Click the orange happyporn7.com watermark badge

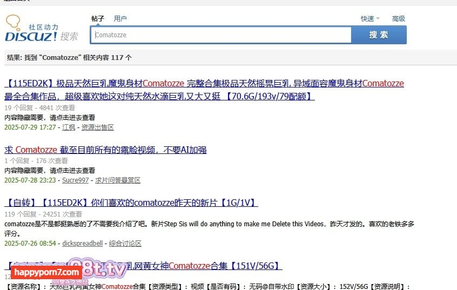click(x=46, y=273)
